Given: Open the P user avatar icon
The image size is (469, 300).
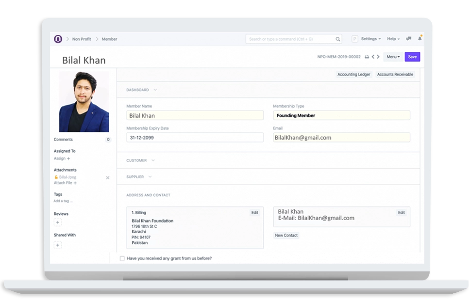Looking at the screenshot, I should (355, 39).
